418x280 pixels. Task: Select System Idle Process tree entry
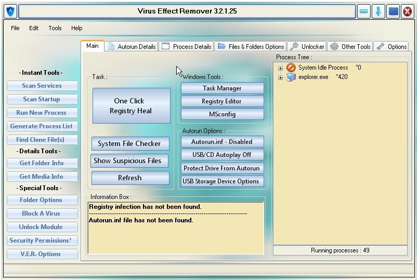(323, 68)
